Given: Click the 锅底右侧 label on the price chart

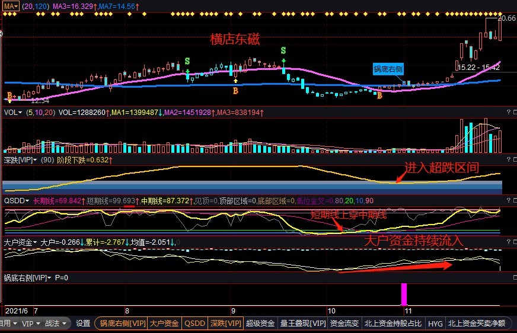Looking at the screenshot, I should [388, 69].
